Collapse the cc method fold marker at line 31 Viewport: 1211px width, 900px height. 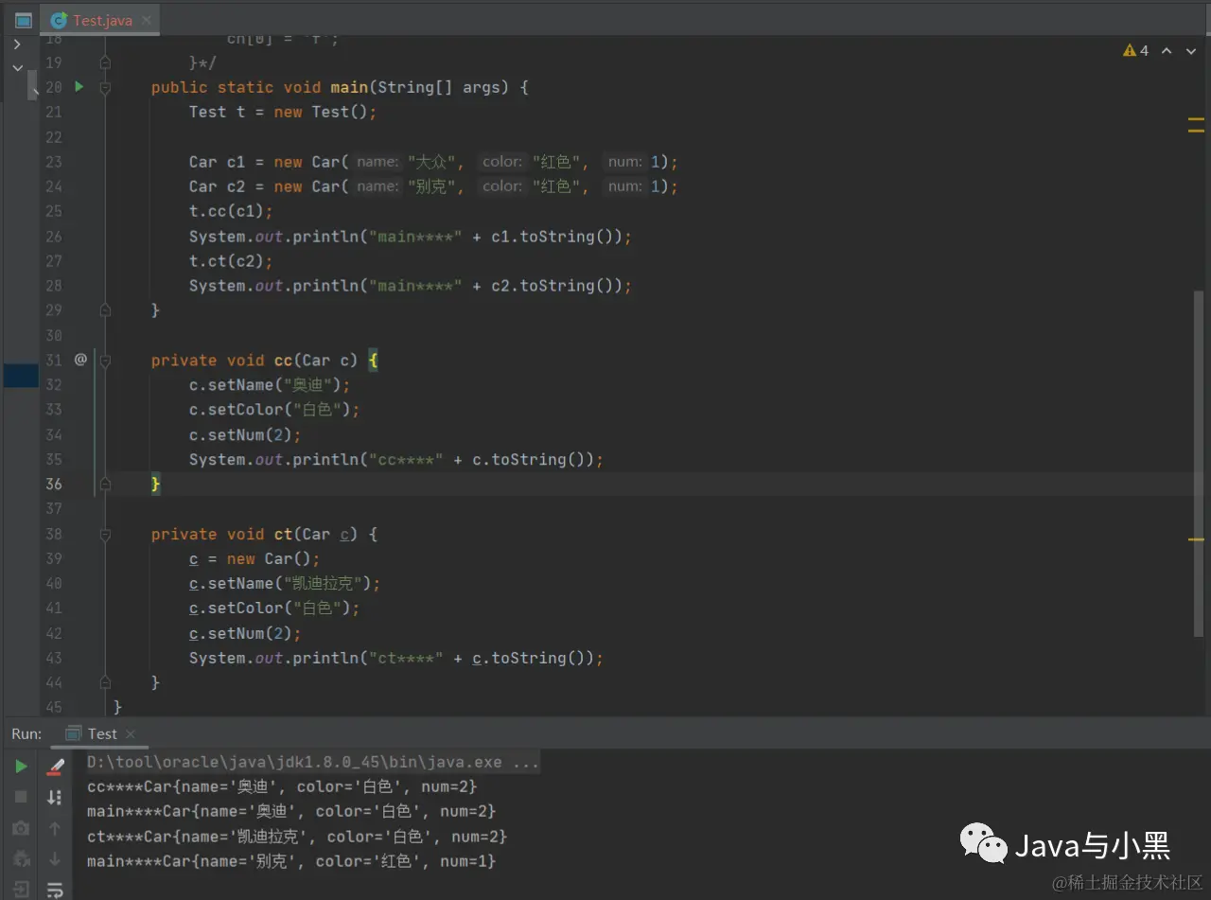click(105, 361)
